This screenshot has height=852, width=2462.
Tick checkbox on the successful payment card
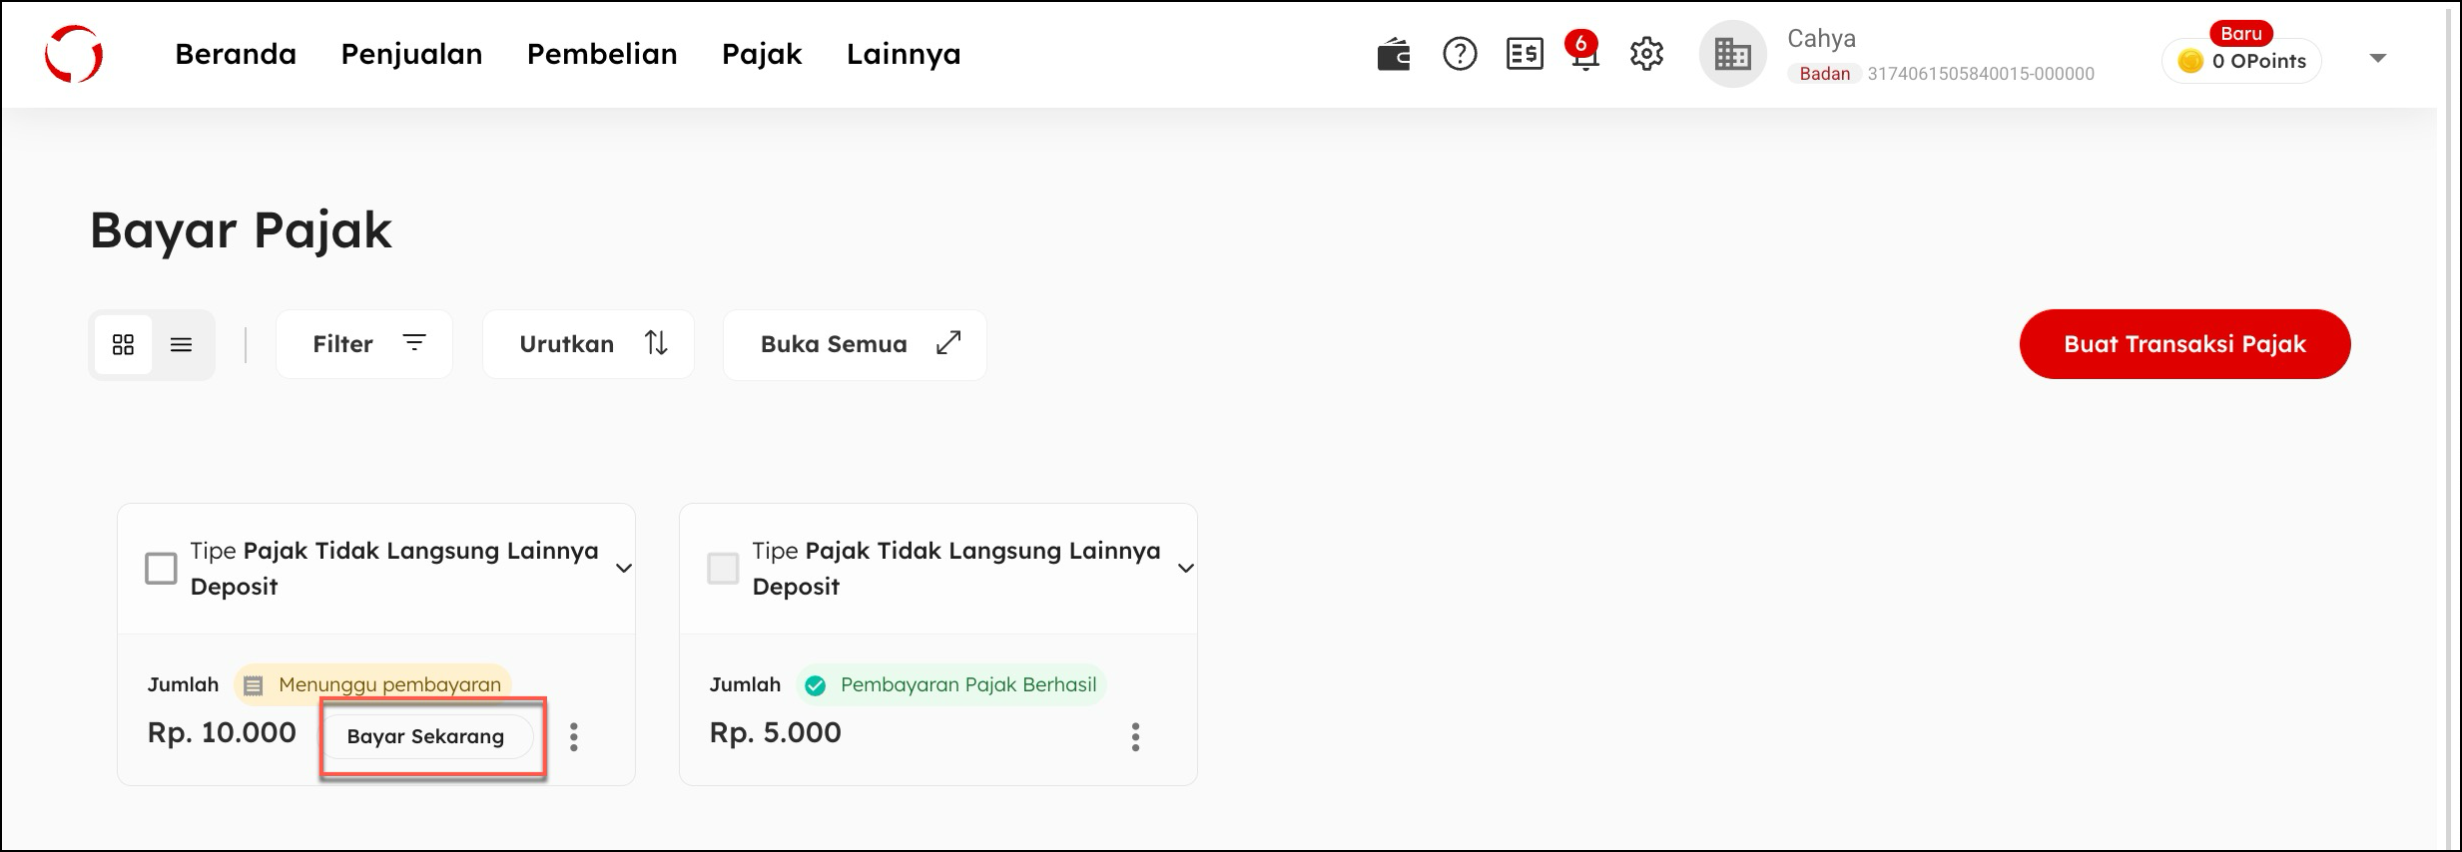pyautogui.click(x=723, y=569)
